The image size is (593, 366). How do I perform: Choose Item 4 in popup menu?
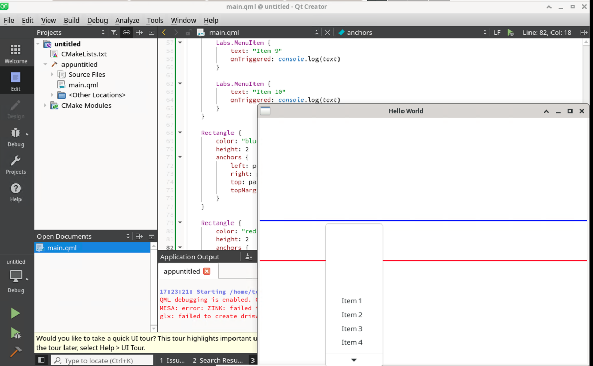click(x=354, y=342)
